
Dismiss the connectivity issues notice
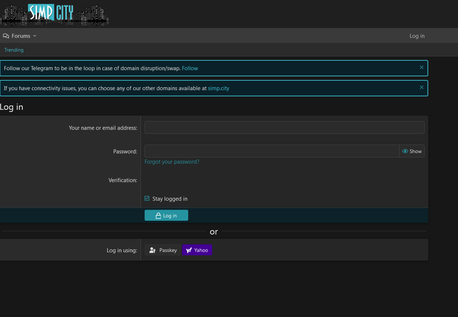(421, 87)
